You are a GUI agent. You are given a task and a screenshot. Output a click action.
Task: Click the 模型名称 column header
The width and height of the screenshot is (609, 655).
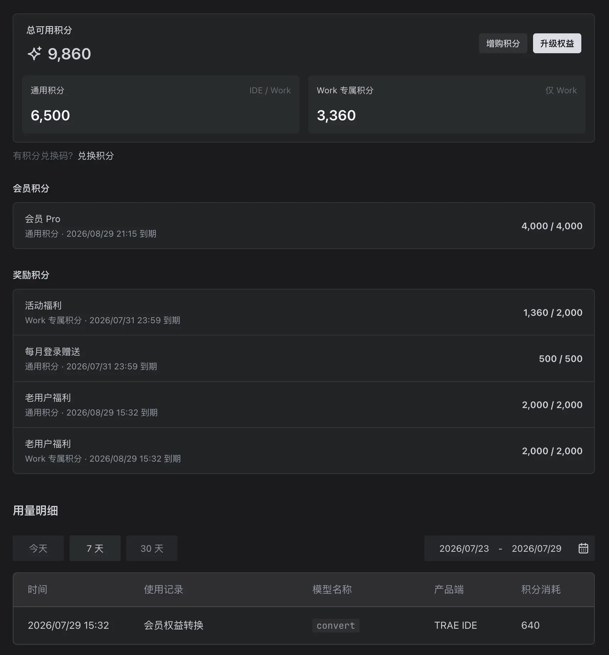(332, 589)
